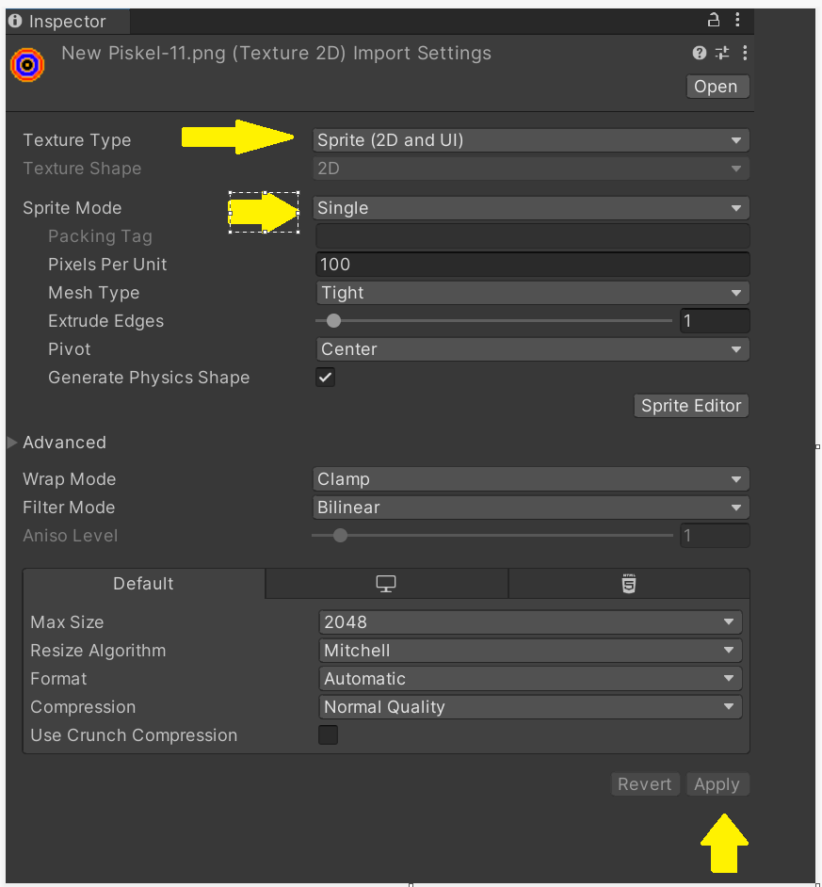Enable Use Crunch Compression
Screen dimensions: 822x887
pos(328,734)
